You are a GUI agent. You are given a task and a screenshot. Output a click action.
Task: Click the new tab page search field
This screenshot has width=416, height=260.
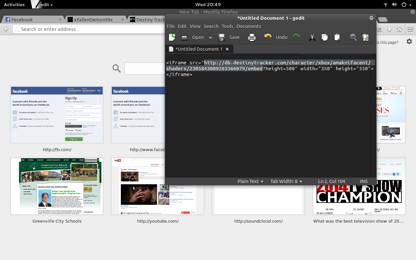click(x=145, y=69)
